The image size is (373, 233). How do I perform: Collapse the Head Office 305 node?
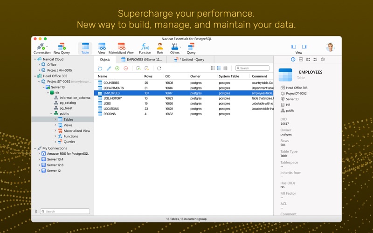[35, 76]
